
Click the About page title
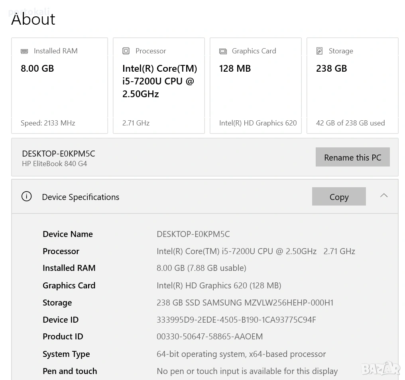[x=33, y=20]
